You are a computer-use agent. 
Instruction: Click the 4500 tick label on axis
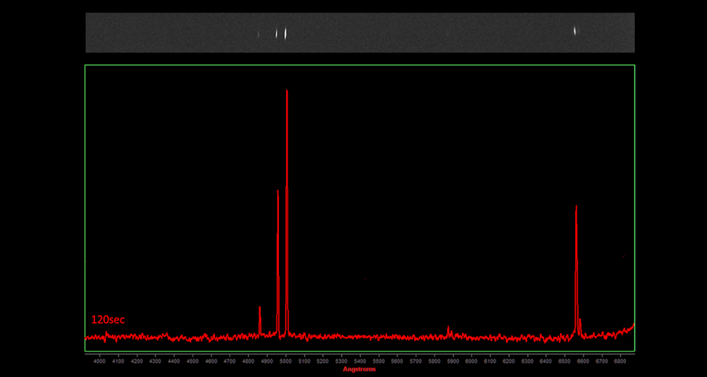tap(192, 361)
